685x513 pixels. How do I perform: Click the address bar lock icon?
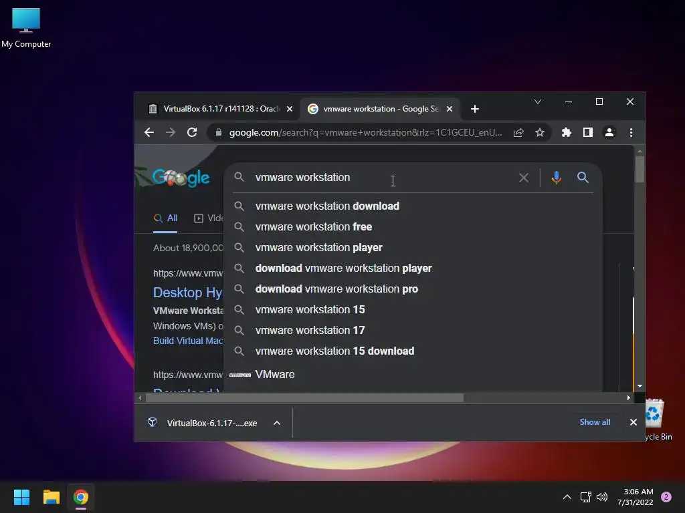tap(219, 133)
